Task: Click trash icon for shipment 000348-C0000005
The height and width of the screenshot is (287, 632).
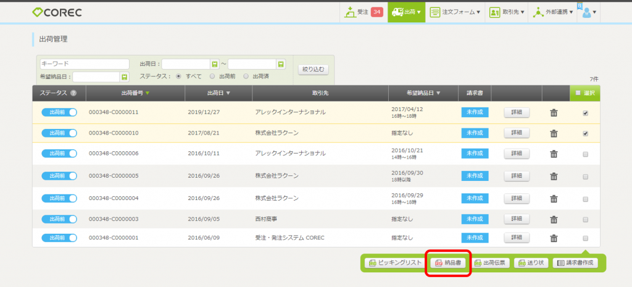Action: pyautogui.click(x=554, y=176)
